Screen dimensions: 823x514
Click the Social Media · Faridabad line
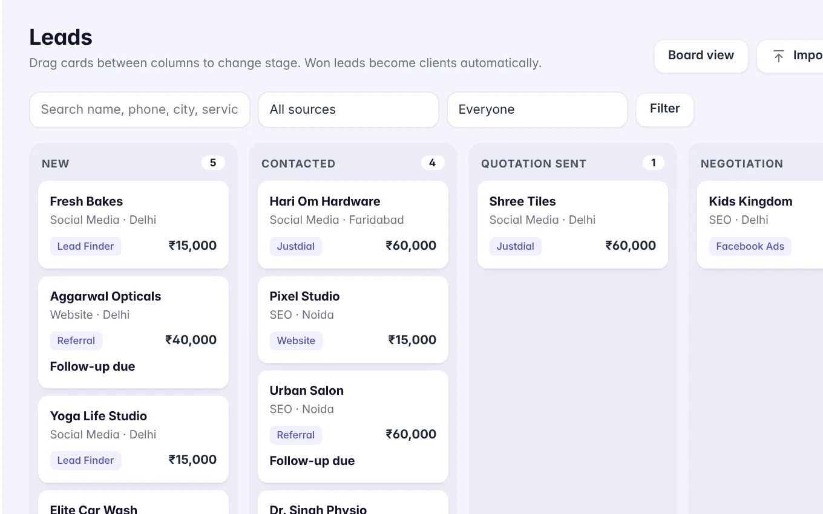click(337, 220)
